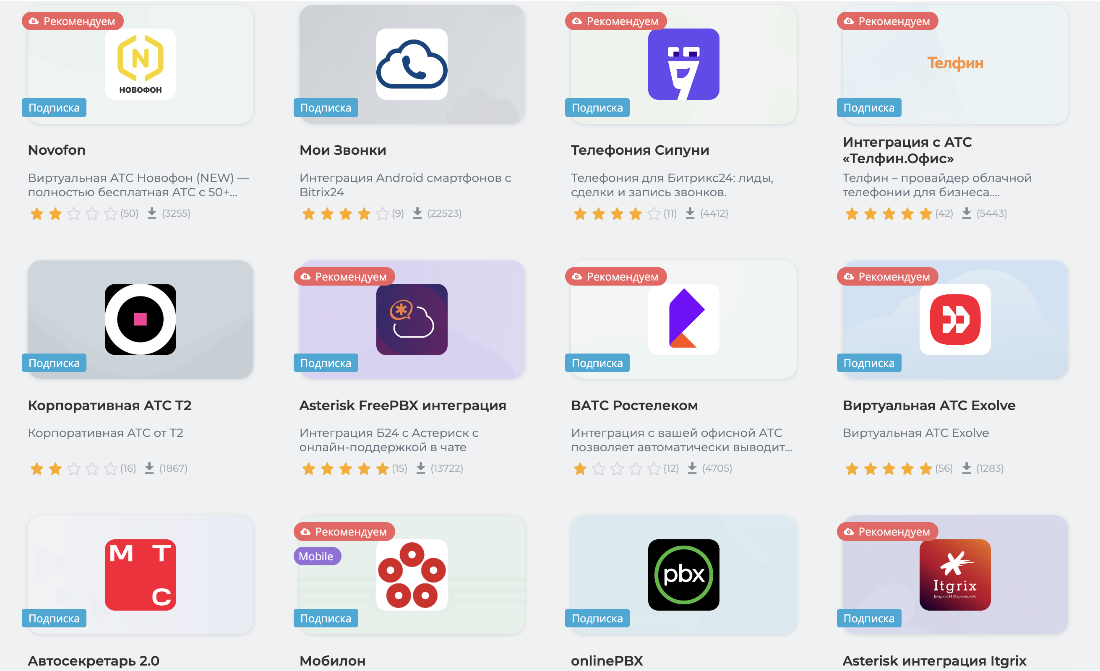Select the red МТС logo icon
Viewport: 1100px width, 671px height.
(x=140, y=575)
